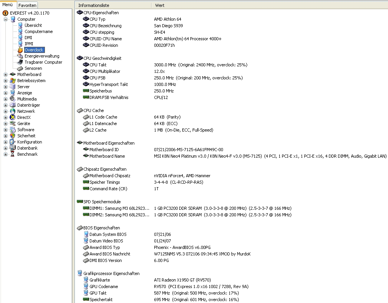Open Energieverwaltung in the tree

42,56
